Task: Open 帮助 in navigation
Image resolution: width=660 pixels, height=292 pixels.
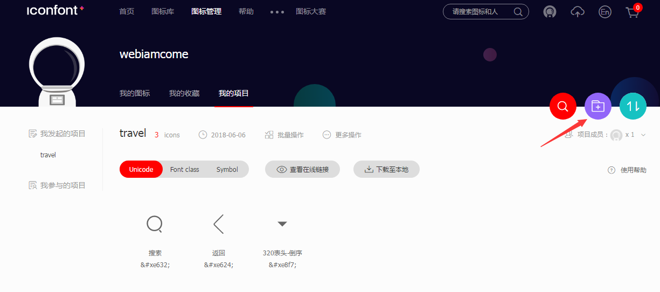Action: tap(246, 11)
